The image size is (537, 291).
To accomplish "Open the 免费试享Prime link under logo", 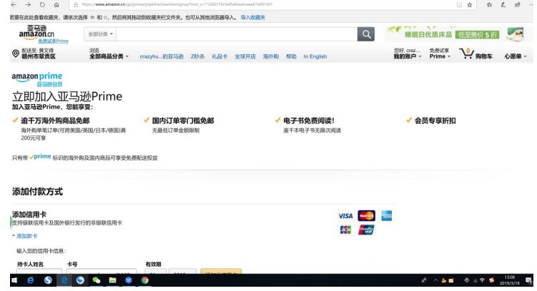I will [53, 41].
